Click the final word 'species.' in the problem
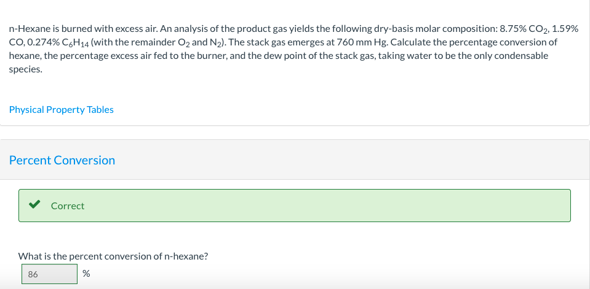590x289 pixels. [26, 69]
